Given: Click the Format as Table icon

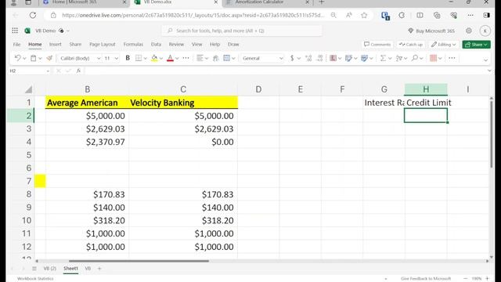Looking at the screenshot, I should [x=364, y=58].
